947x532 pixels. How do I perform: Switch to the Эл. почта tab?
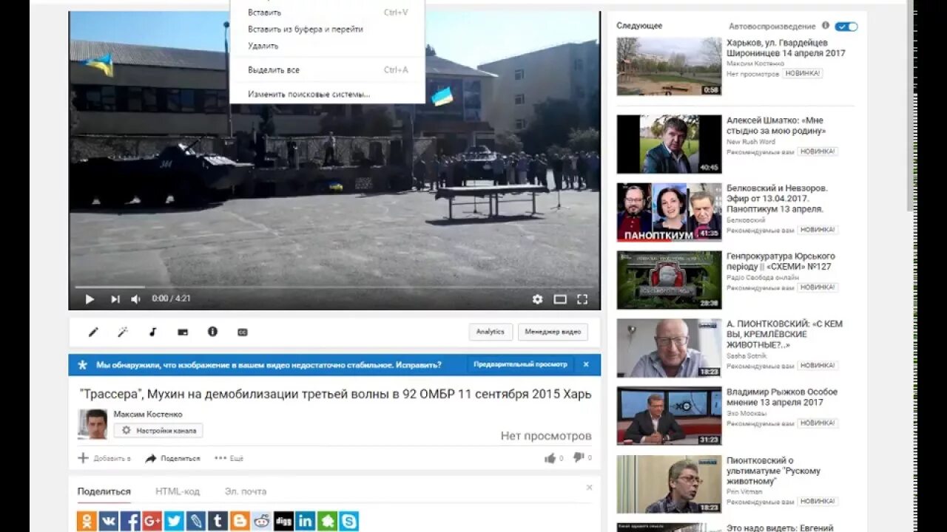point(246,491)
